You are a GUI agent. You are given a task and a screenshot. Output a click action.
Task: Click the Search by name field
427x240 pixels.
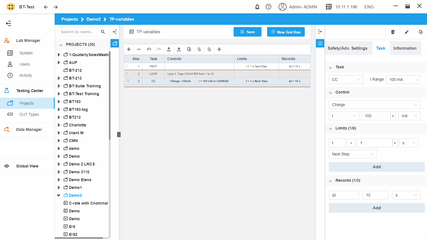(80, 32)
